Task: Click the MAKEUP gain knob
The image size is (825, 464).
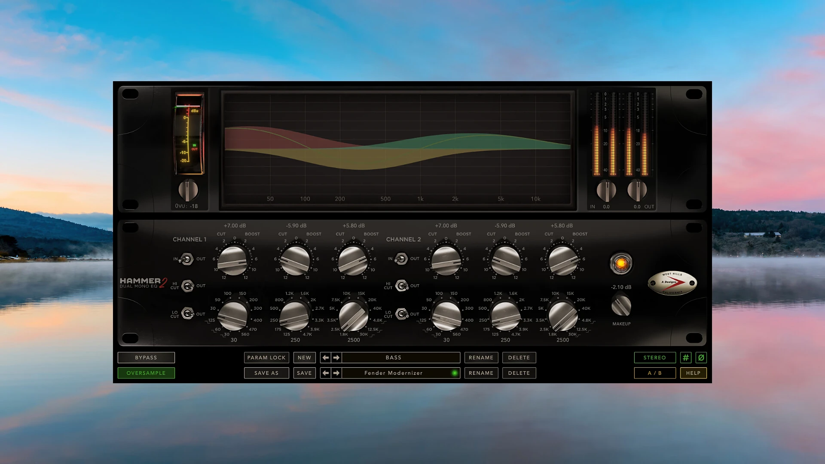Action: (621, 305)
